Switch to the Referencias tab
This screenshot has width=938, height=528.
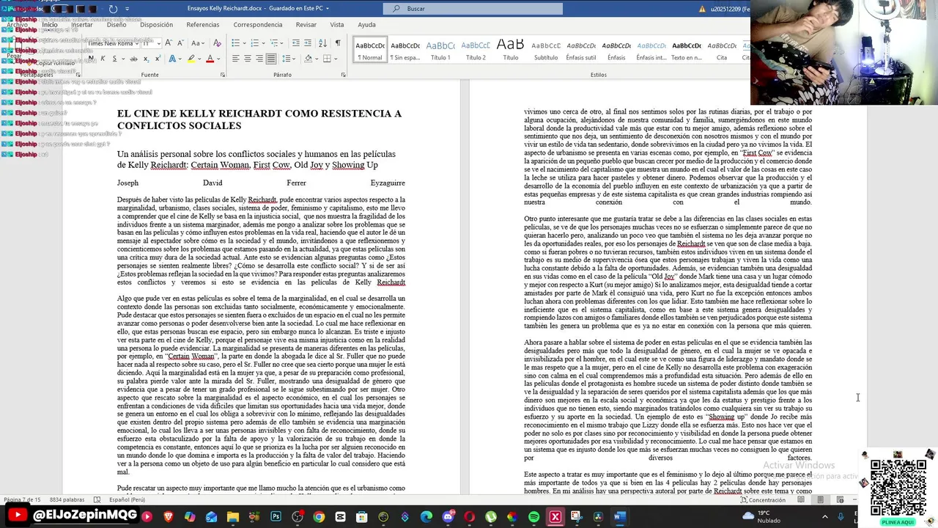[x=203, y=24]
